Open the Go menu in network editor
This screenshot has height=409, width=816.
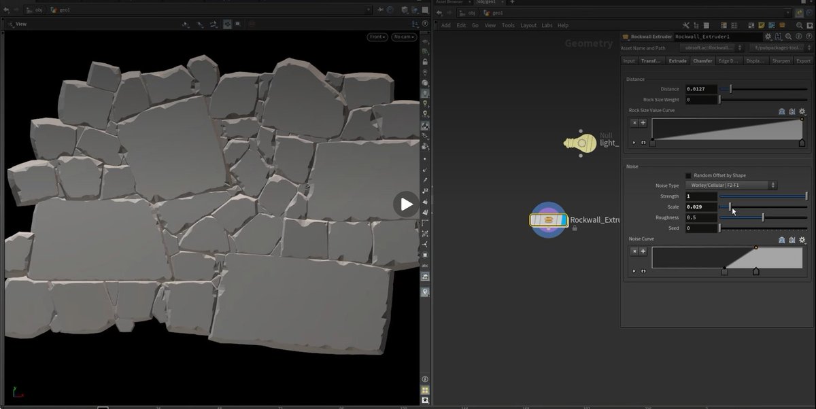475,25
